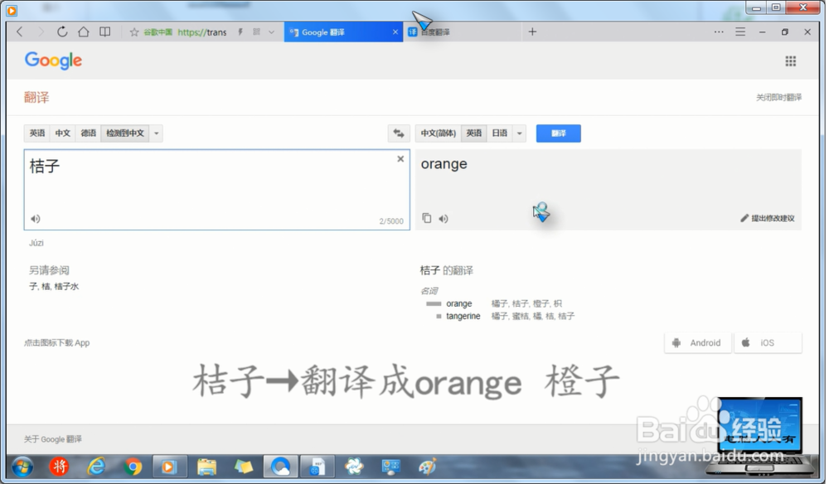Reload the page with the refresh icon

coord(62,31)
